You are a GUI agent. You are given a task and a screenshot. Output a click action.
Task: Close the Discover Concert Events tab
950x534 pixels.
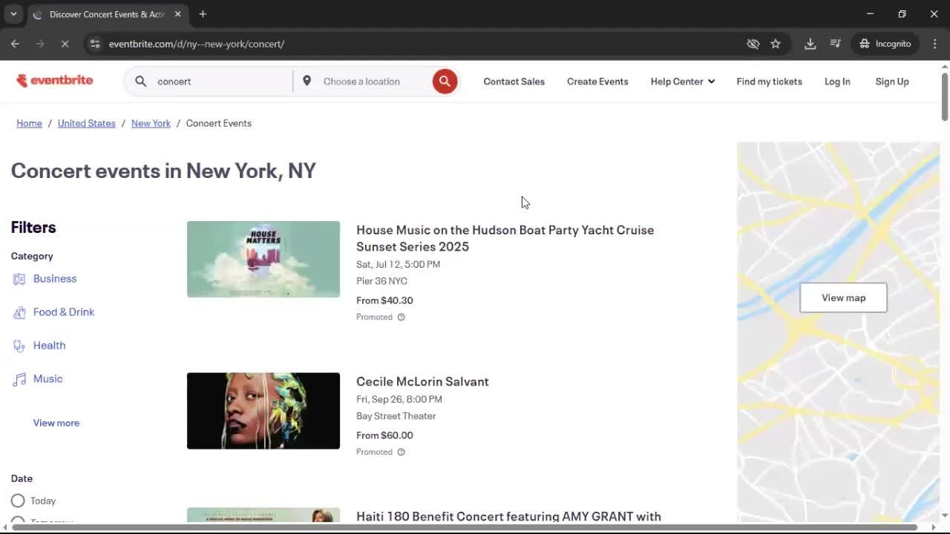point(177,14)
